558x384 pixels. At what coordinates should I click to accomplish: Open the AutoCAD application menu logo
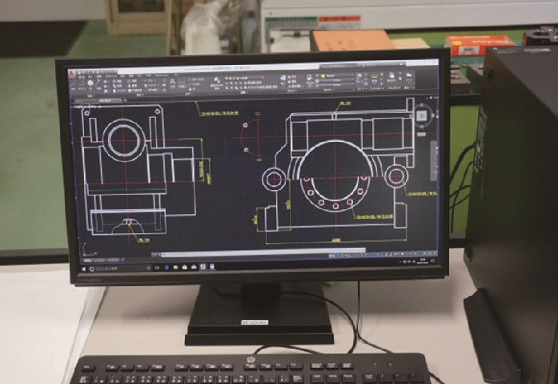pos(73,73)
